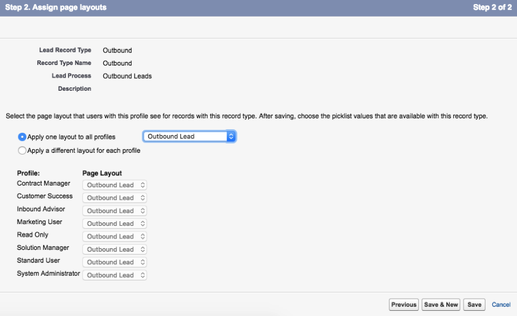Viewport: 517px width, 316px height.
Task: Open Read Only page layout dropdown
Action: tap(115, 236)
